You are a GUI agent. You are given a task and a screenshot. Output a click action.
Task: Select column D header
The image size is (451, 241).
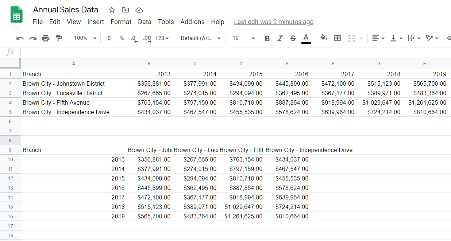pyautogui.click(x=241, y=64)
